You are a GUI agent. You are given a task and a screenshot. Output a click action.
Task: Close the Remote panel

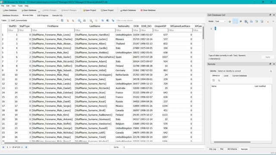coord(274,64)
